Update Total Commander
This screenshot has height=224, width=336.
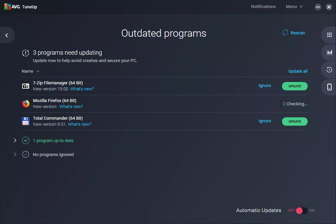[295, 122]
